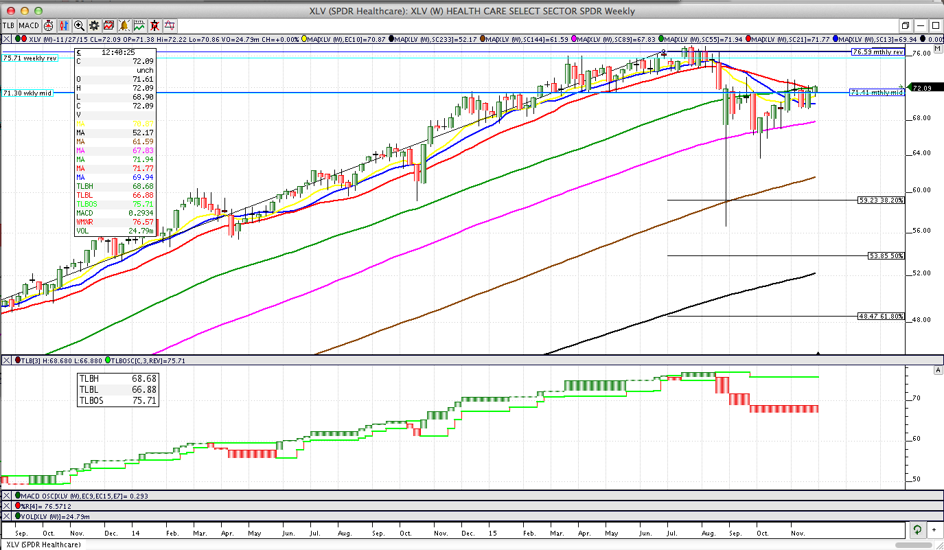Click the 72.09 current price tag
Image resolution: width=944 pixels, height=550 pixels.
coord(926,88)
